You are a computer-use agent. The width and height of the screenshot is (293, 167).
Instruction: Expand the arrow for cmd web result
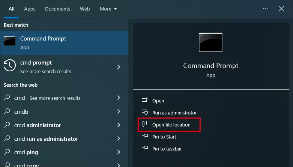pos(119,98)
